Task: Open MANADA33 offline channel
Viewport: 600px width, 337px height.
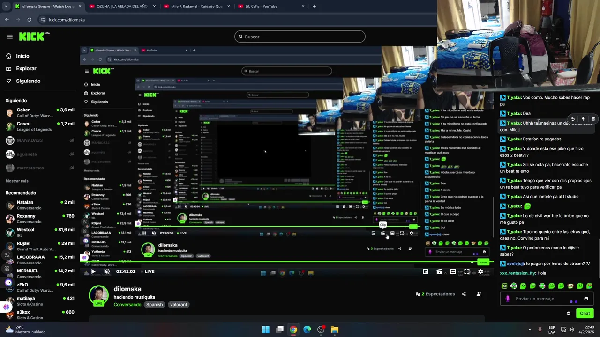Action: tap(40, 140)
